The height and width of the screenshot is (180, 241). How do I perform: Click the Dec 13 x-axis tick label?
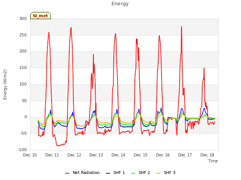[x=96, y=155]
